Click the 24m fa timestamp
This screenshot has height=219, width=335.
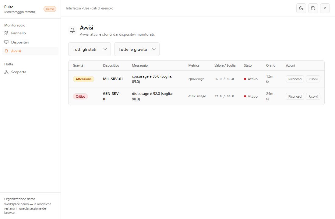pos(270,96)
